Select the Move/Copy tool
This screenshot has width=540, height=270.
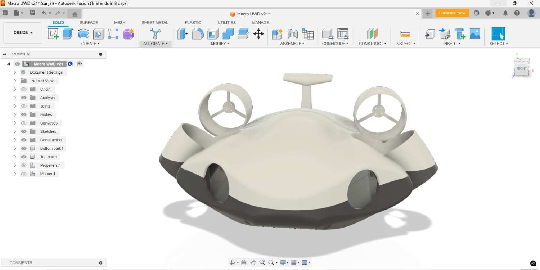tap(258, 34)
